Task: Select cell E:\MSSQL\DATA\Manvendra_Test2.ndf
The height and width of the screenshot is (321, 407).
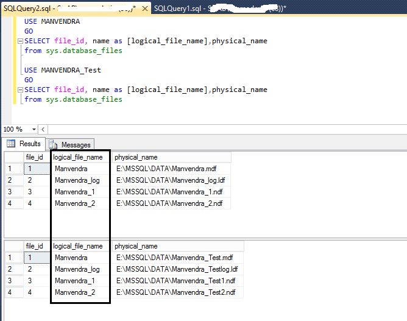Action: point(178,292)
